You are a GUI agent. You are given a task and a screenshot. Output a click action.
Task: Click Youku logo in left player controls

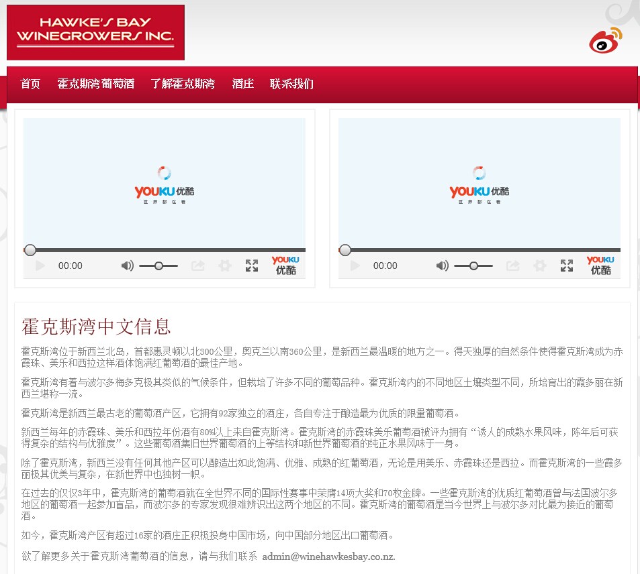(285, 266)
